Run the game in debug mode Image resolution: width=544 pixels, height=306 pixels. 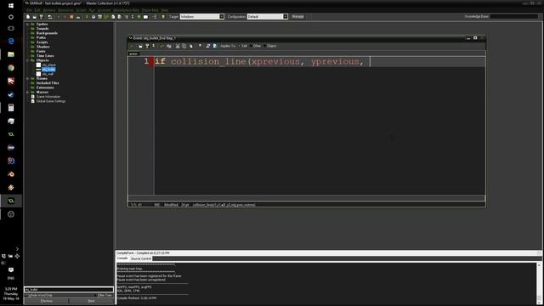click(x=65, y=17)
